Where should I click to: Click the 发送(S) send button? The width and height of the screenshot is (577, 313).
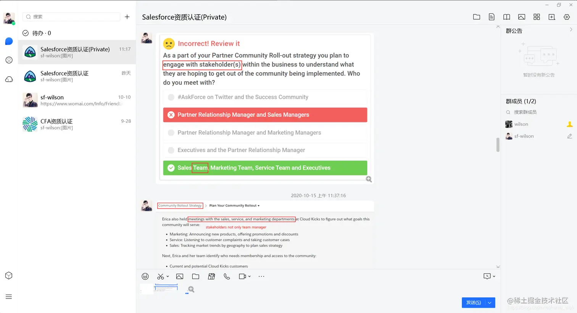point(474,303)
